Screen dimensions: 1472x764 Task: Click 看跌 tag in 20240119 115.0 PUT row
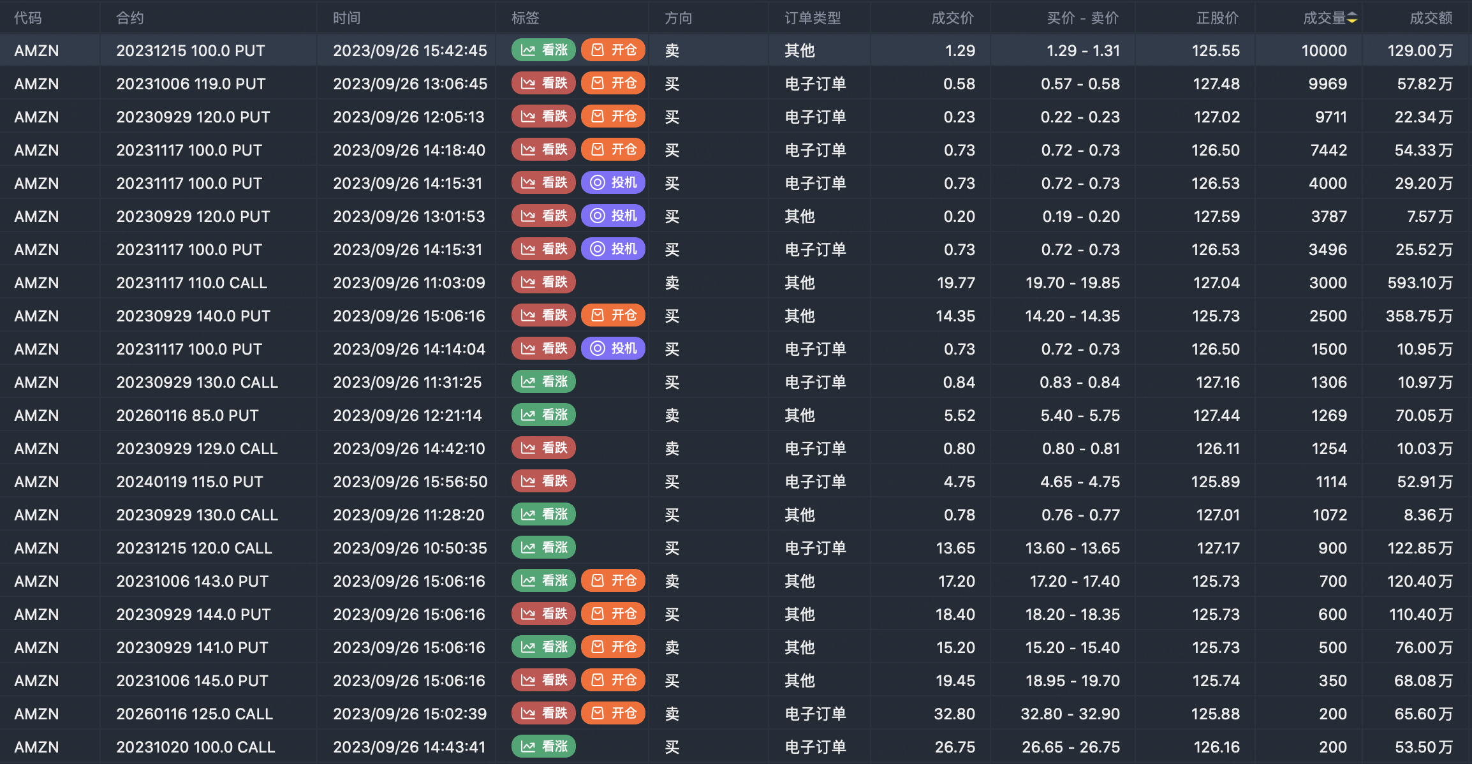543,481
